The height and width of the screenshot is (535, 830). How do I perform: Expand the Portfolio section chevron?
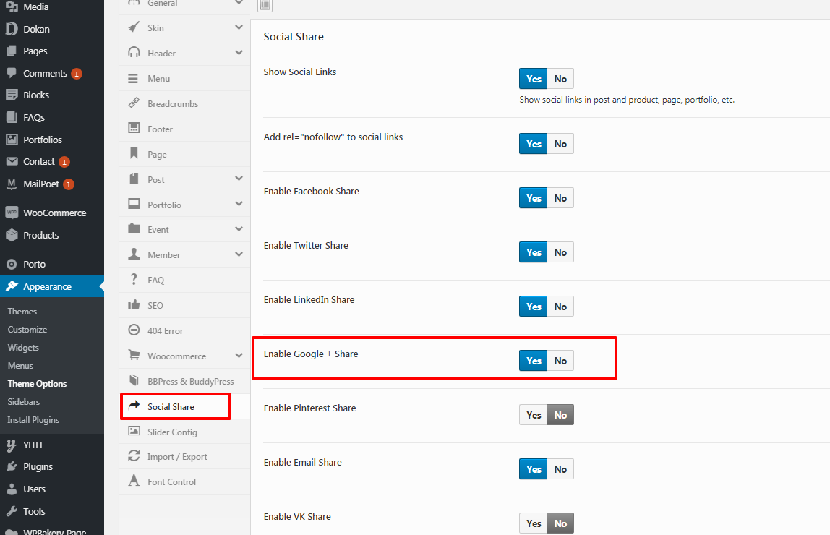239,205
